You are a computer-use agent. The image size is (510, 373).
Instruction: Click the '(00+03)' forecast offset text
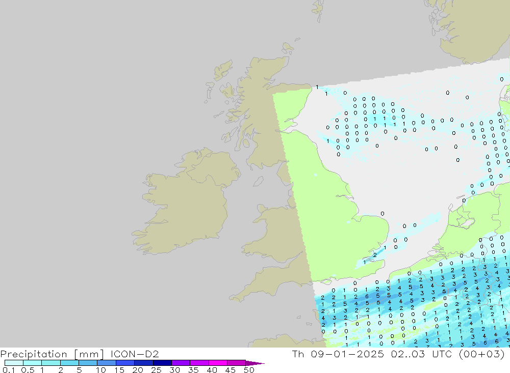tap(482, 354)
